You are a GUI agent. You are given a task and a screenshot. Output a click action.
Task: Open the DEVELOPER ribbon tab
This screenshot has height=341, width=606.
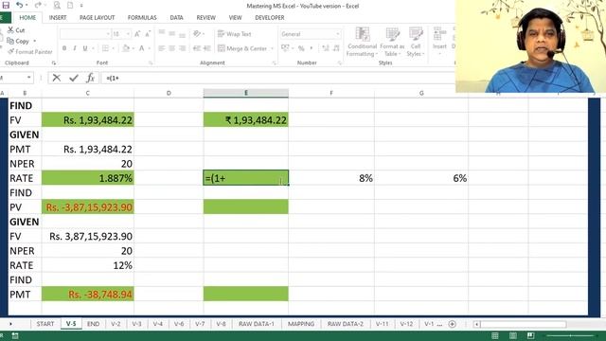pos(270,18)
